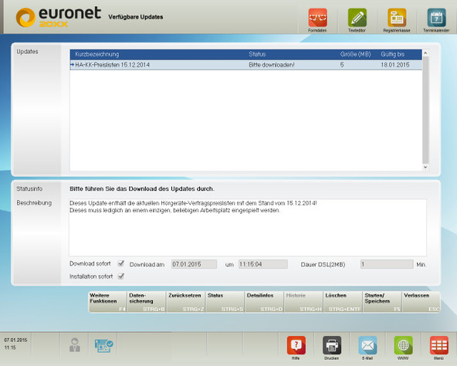Click the Download am date field
Screen dimensions: 457x366
pyautogui.click(x=194, y=264)
